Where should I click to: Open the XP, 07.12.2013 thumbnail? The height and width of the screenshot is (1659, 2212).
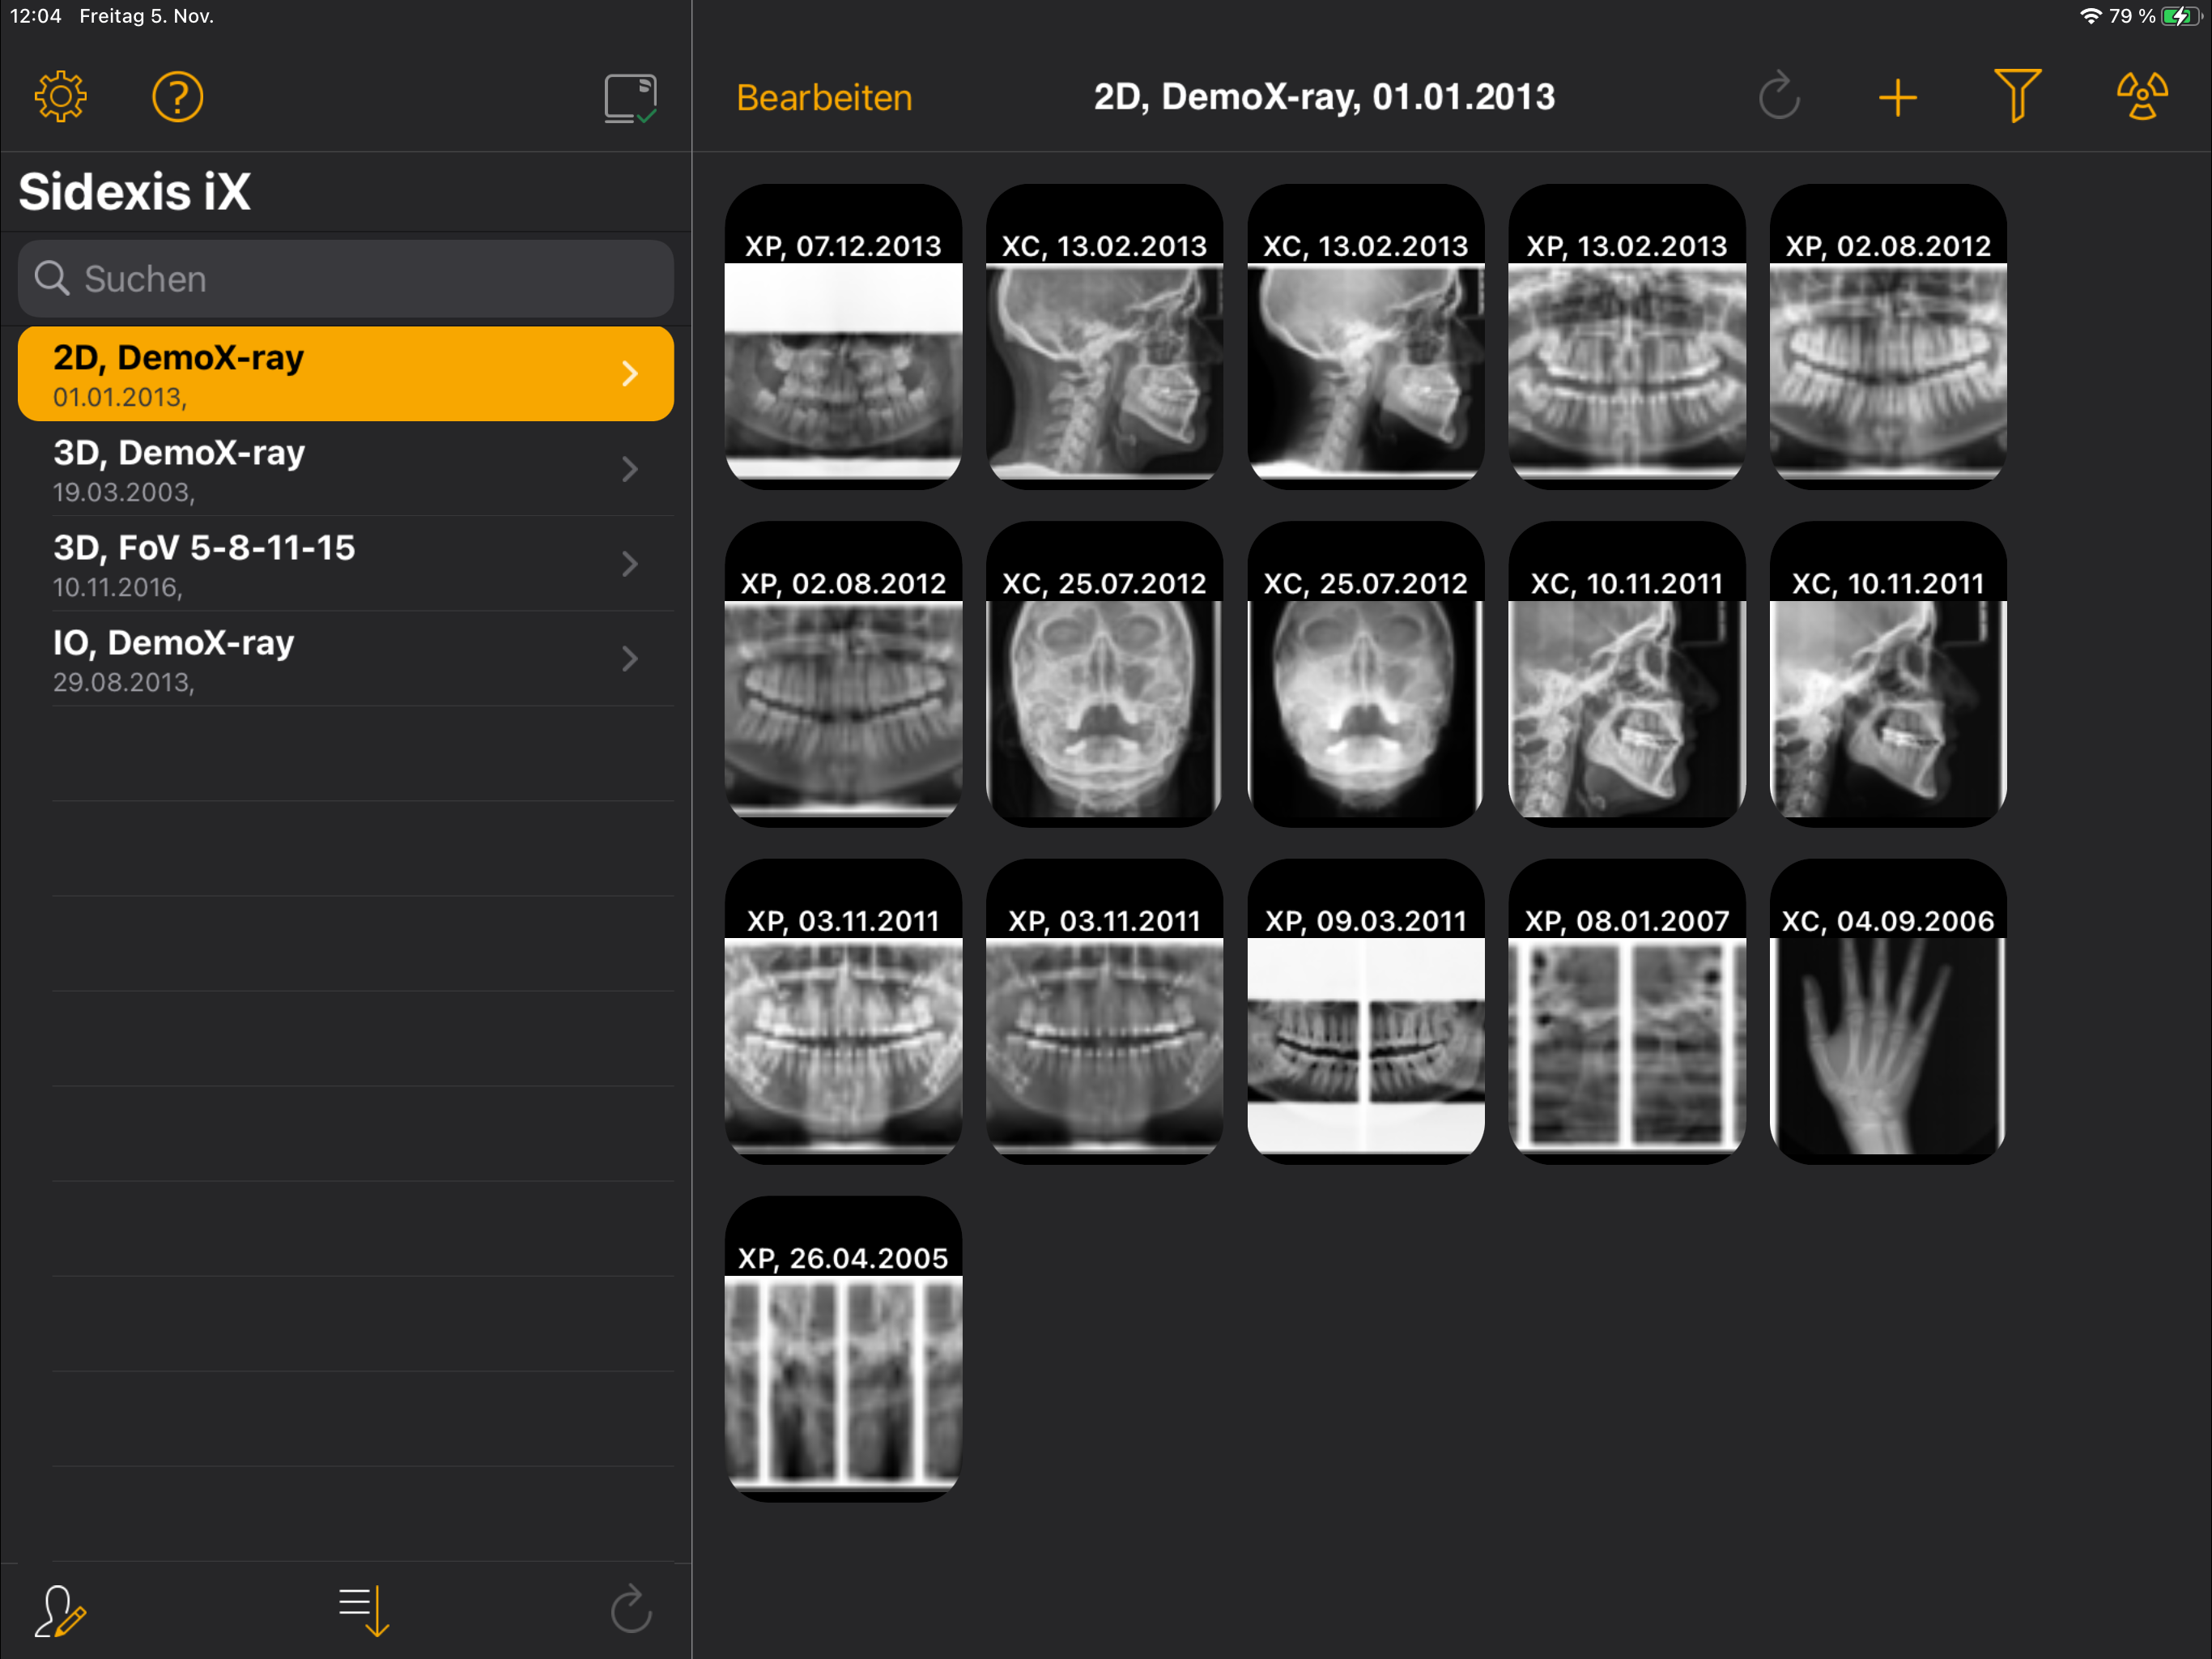pos(844,336)
